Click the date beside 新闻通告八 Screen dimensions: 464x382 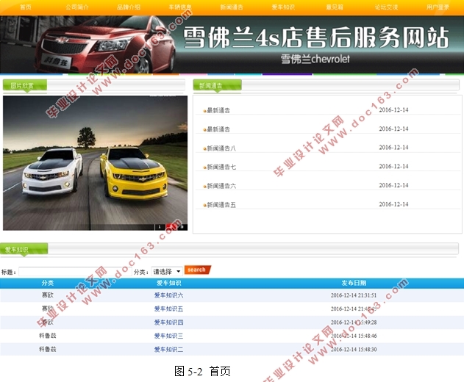pos(393,148)
